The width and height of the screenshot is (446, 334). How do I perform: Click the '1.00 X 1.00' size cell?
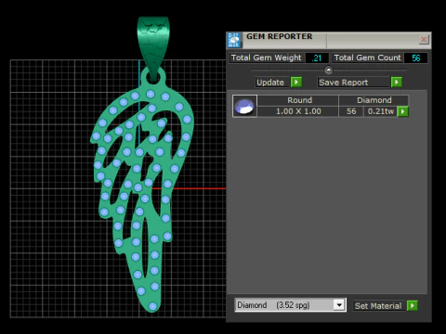(298, 111)
